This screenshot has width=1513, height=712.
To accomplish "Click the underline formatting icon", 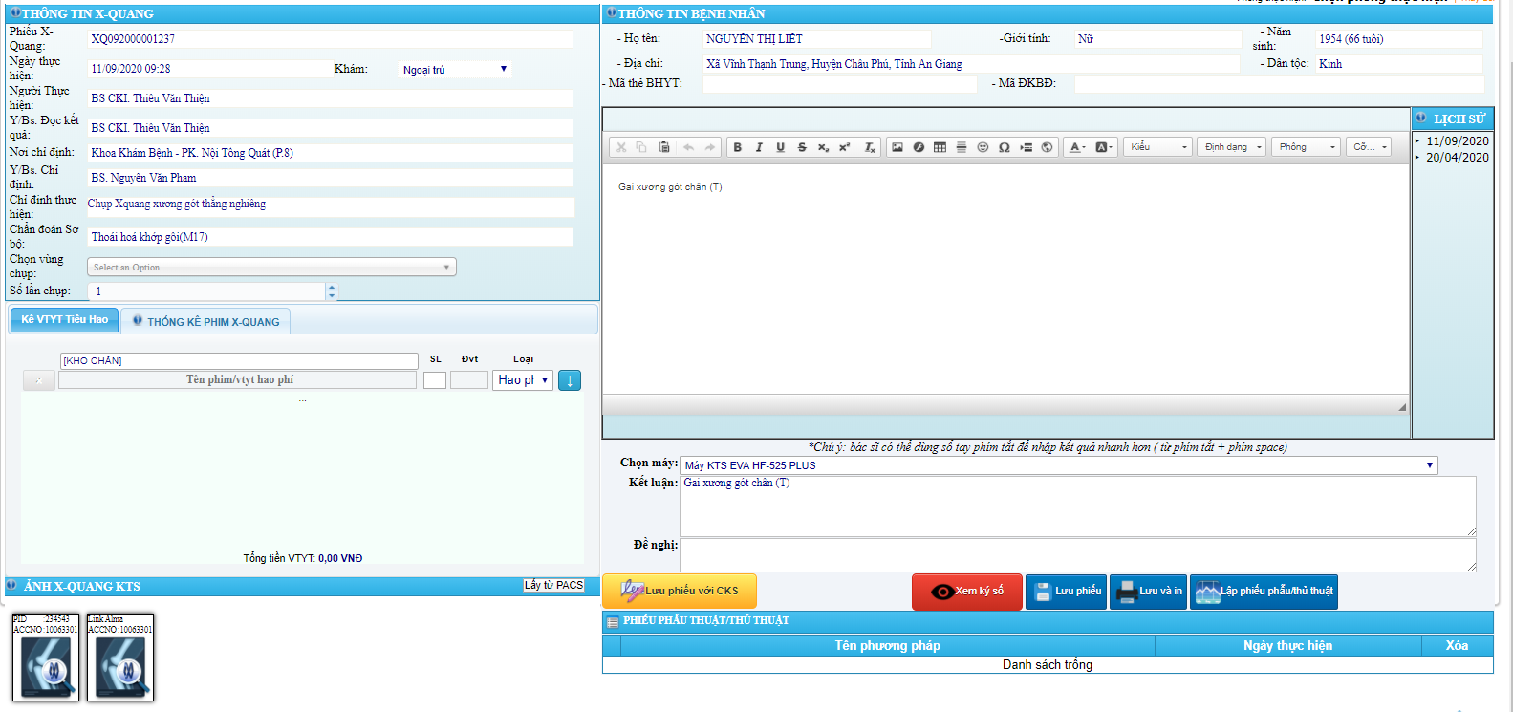I will (780, 147).
